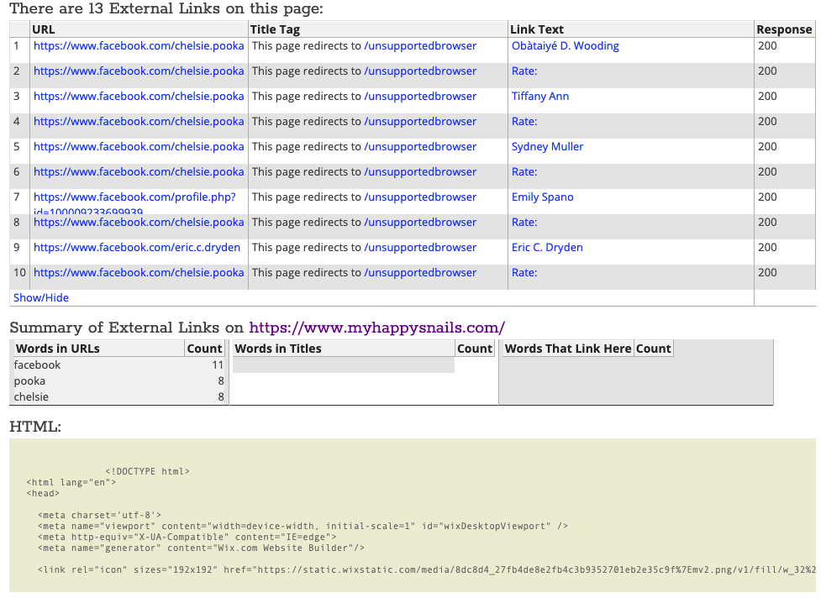Click the Title Tag column header

click(x=377, y=29)
